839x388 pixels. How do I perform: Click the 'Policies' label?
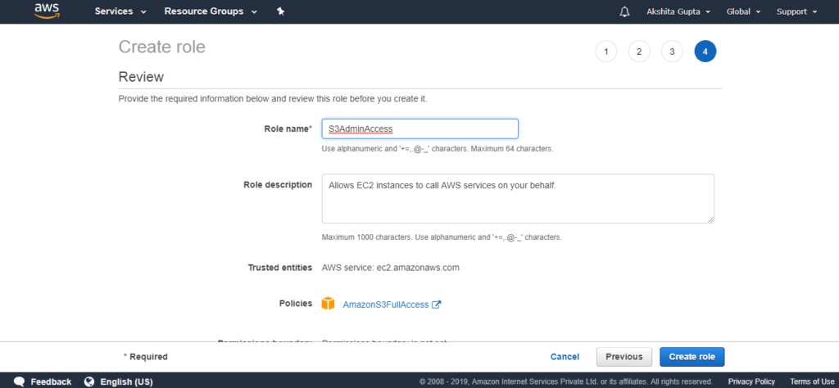[295, 304]
